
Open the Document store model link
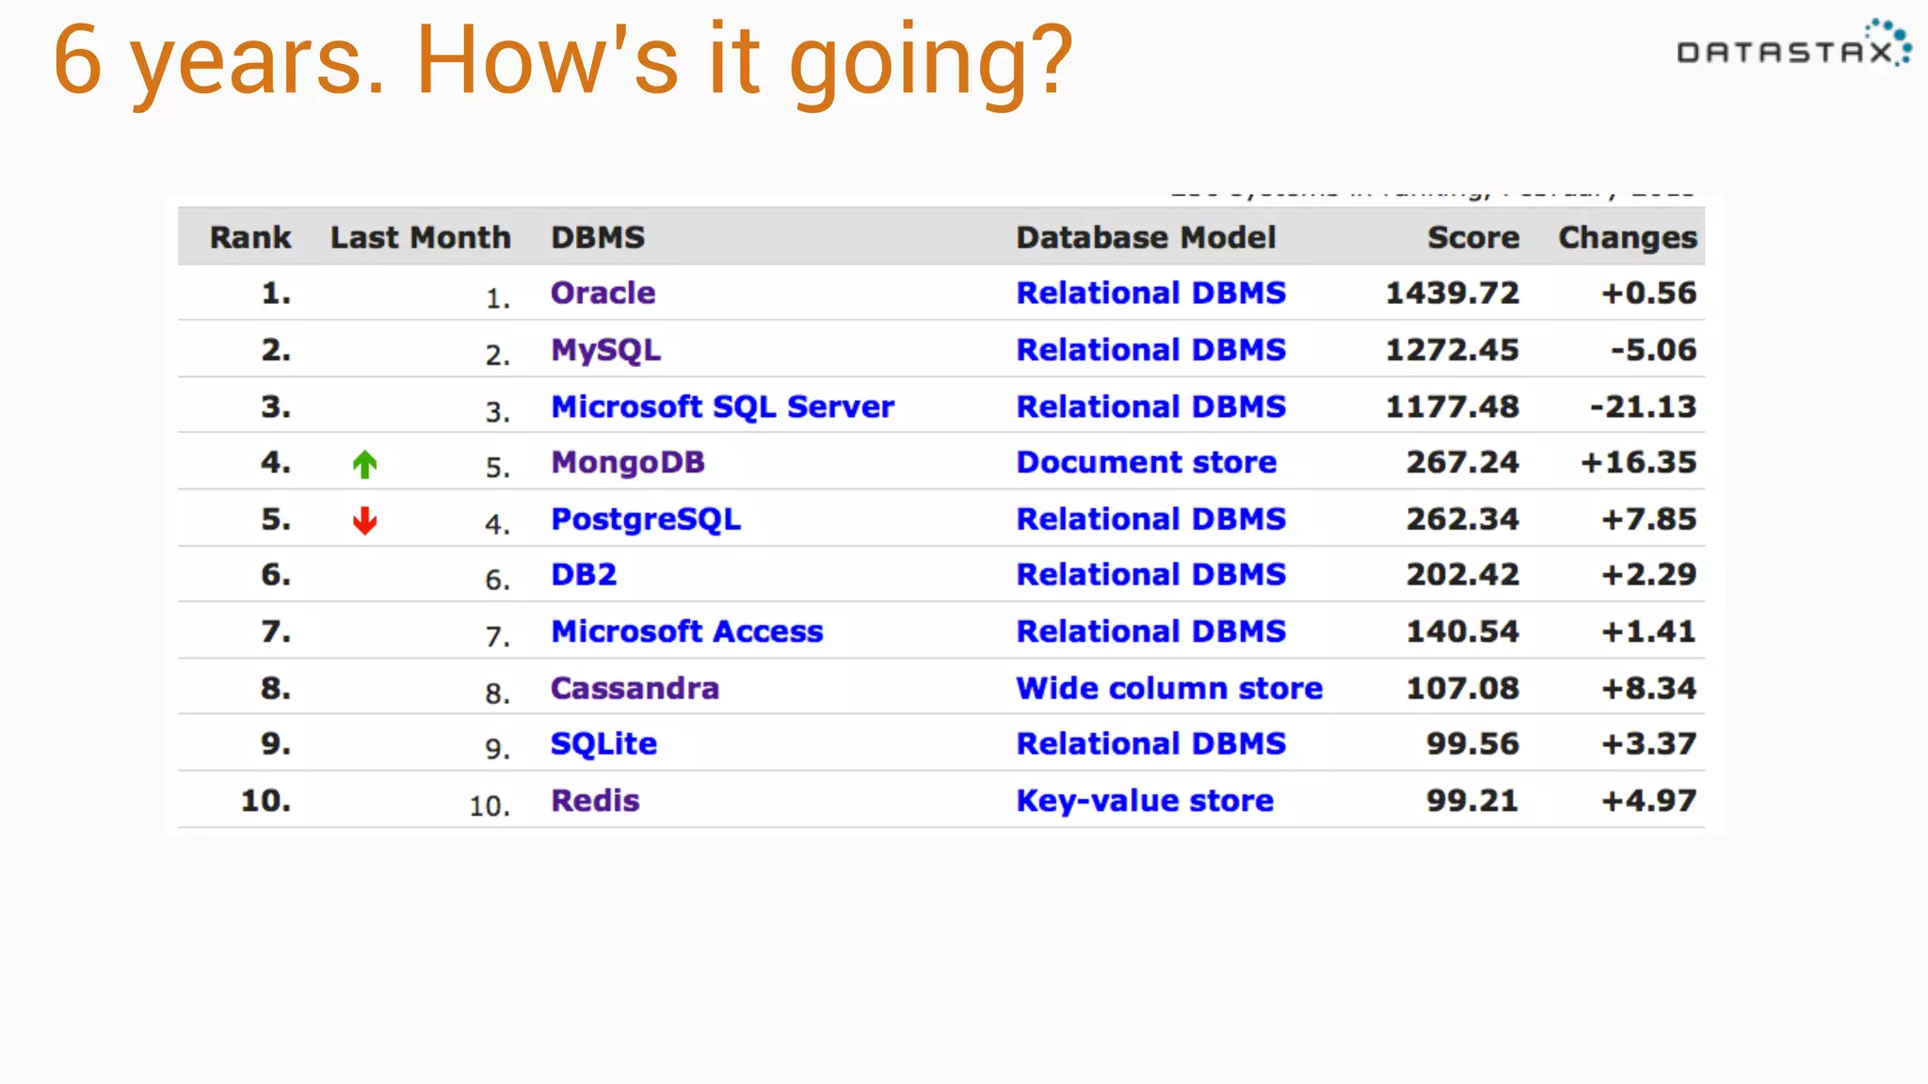tap(1146, 462)
